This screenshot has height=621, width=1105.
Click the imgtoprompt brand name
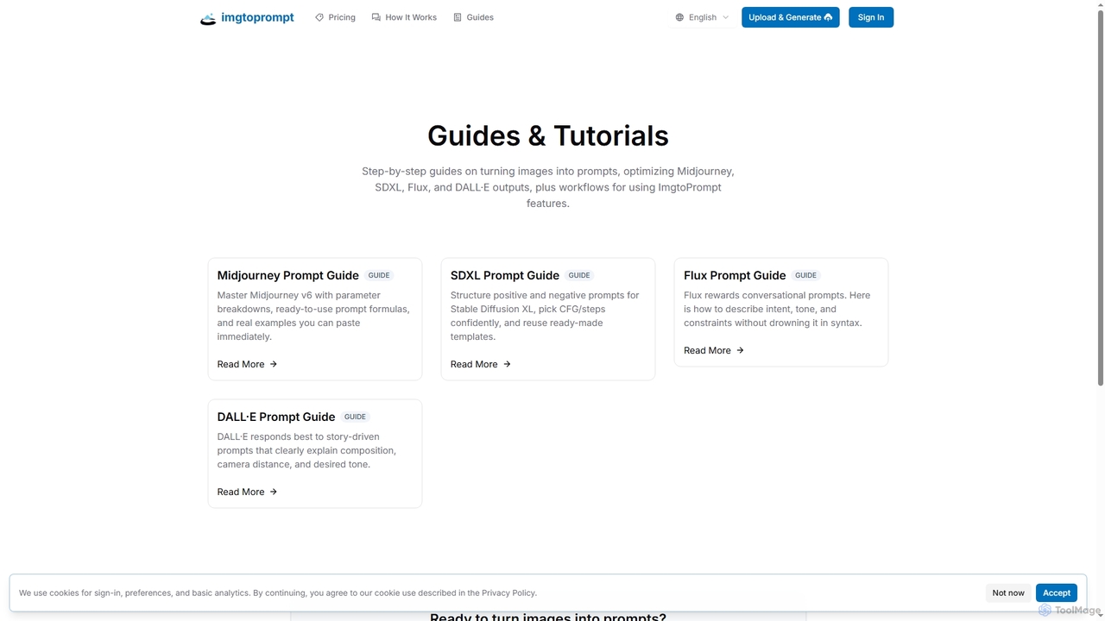(257, 17)
